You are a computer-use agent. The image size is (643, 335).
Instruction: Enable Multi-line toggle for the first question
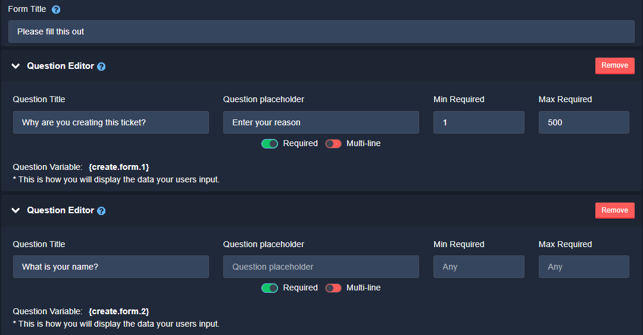pyautogui.click(x=333, y=144)
